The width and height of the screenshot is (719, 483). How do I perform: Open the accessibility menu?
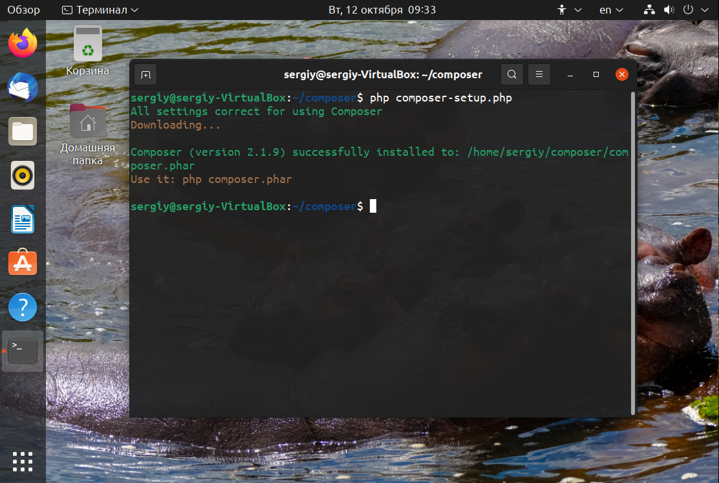tap(569, 10)
